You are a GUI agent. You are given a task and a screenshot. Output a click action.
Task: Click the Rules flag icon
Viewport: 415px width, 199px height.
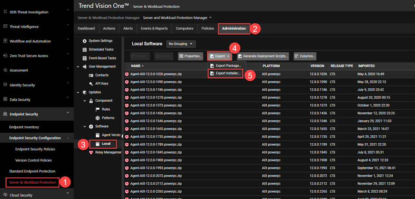coord(97,109)
